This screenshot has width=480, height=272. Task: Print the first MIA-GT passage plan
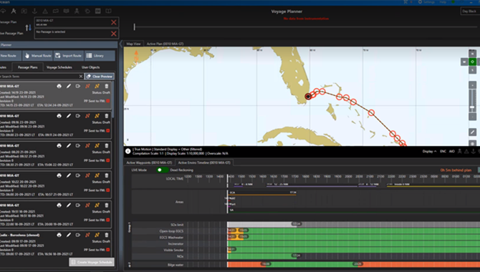[59, 87]
